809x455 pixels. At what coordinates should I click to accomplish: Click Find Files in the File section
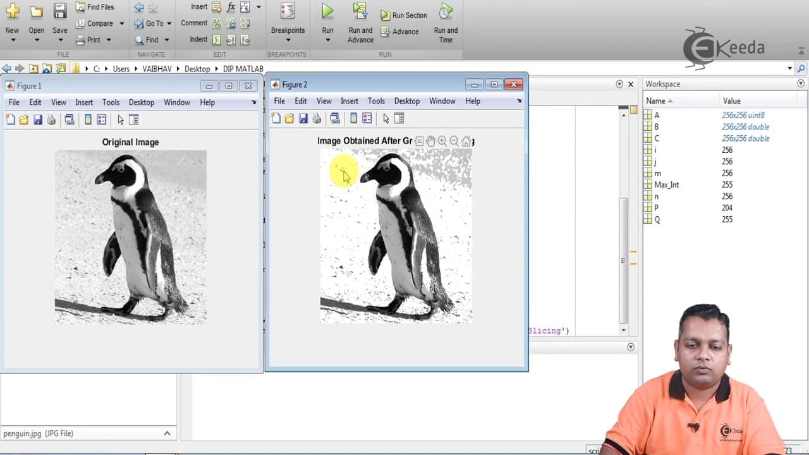[x=95, y=7]
